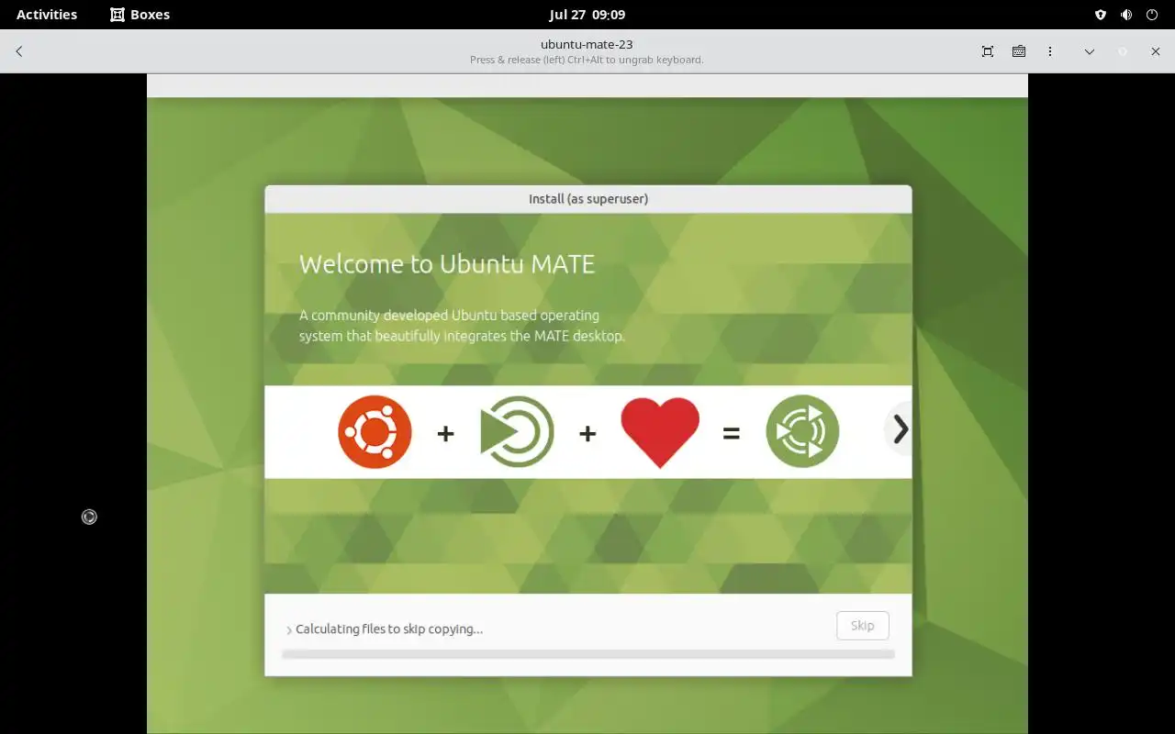The width and height of the screenshot is (1175, 734).
Task: Open the Activities overview
Action: [47, 15]
